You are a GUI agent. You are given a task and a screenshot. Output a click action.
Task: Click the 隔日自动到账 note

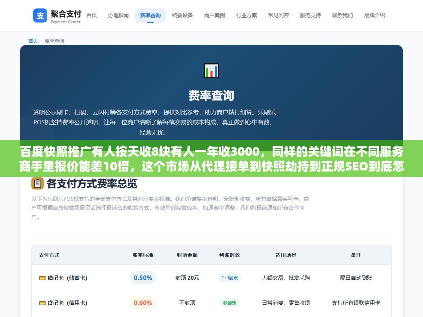coord(356,278)
